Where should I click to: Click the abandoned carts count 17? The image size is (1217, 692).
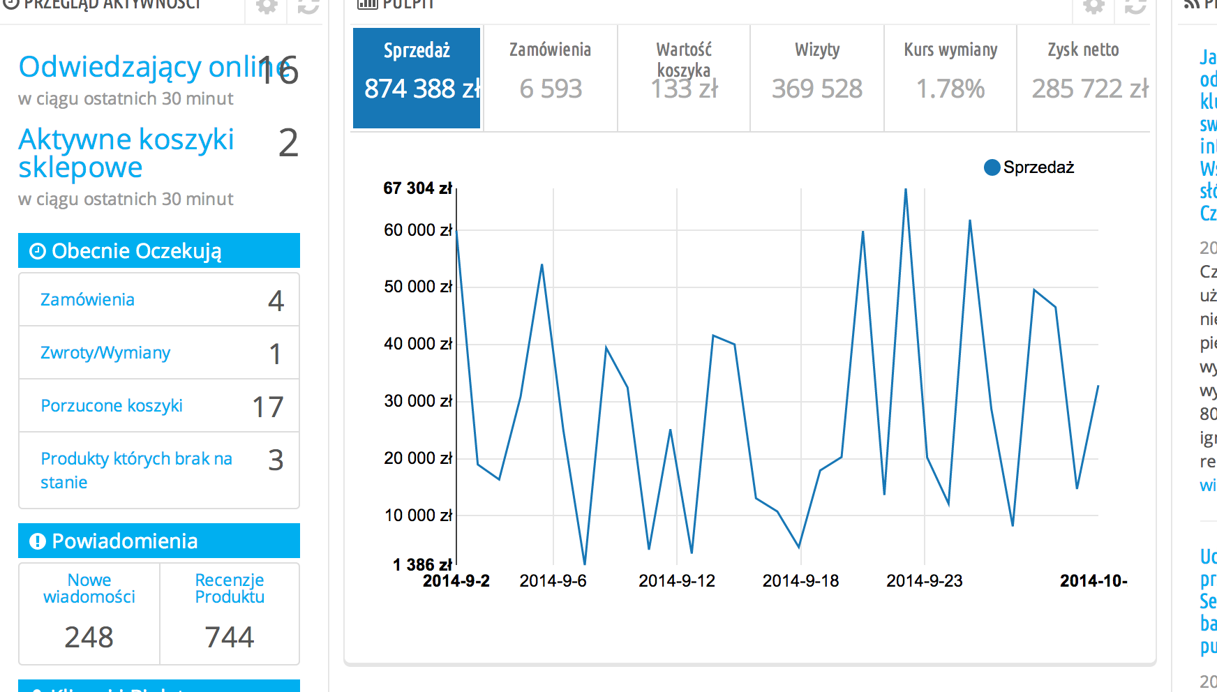[x=268, y=407]
